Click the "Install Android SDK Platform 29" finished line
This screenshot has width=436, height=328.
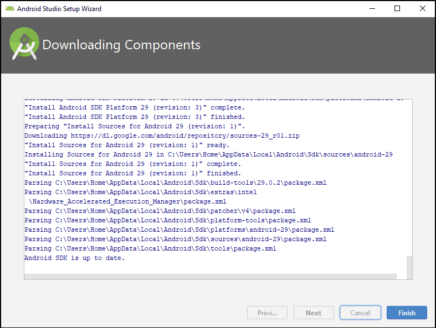(135, 117)
